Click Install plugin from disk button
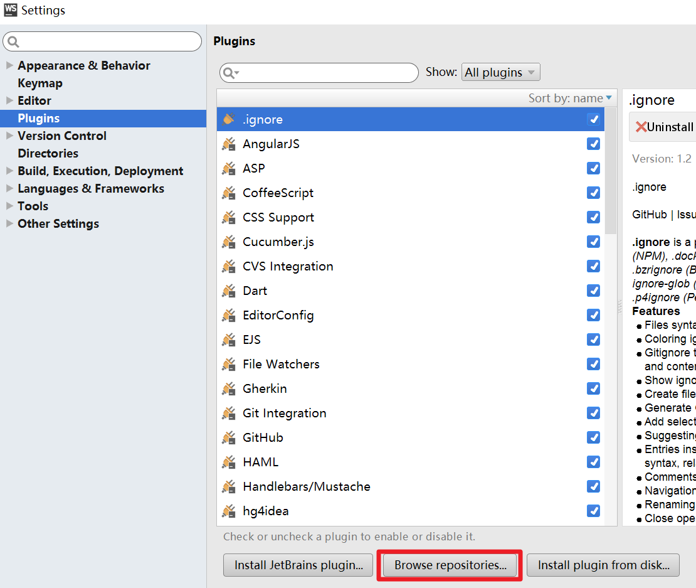This screenshot has height=588, width=696. (603, 565)
